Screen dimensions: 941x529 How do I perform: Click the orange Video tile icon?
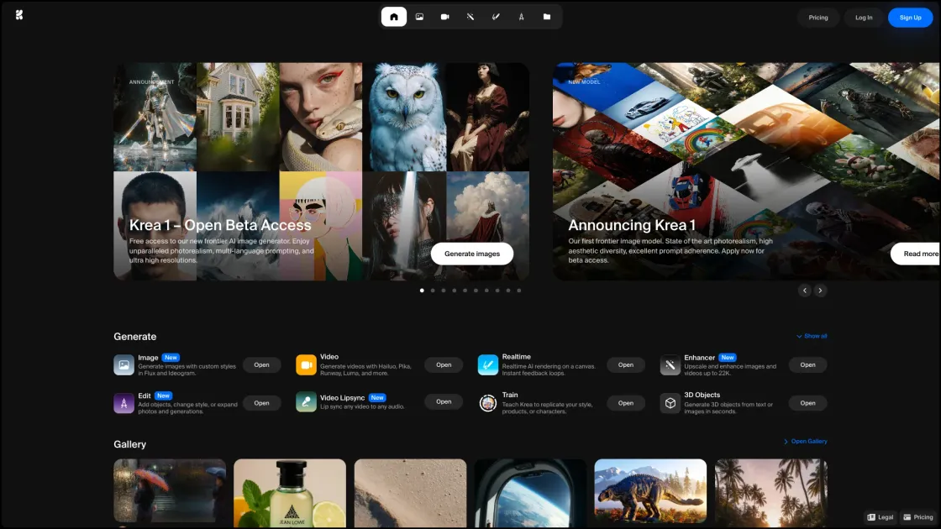tap(306, 364)
